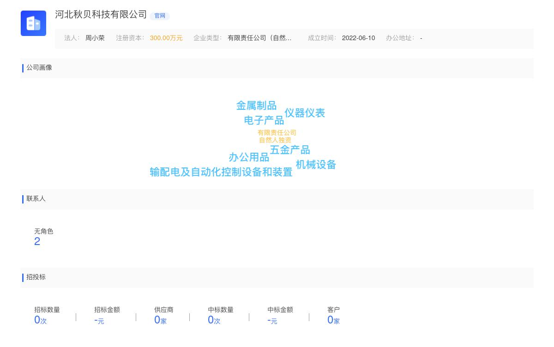Open the contact count number 2
Image resolution: width=554 pixels, height=347 pixels.
37,242
